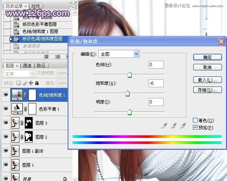The image size is (227, 181).
Task: Toggle lock all padlock icon
Action: 37,83
